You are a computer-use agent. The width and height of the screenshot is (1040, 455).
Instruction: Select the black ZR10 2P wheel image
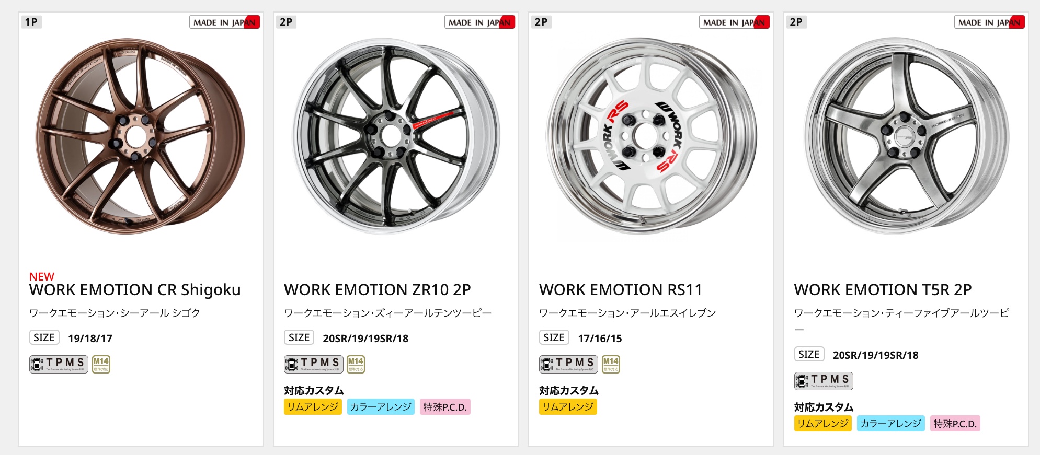click(x=396, y=136)
